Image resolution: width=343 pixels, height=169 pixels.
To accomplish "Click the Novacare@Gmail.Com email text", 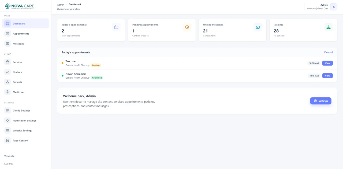I will [317, 9].
